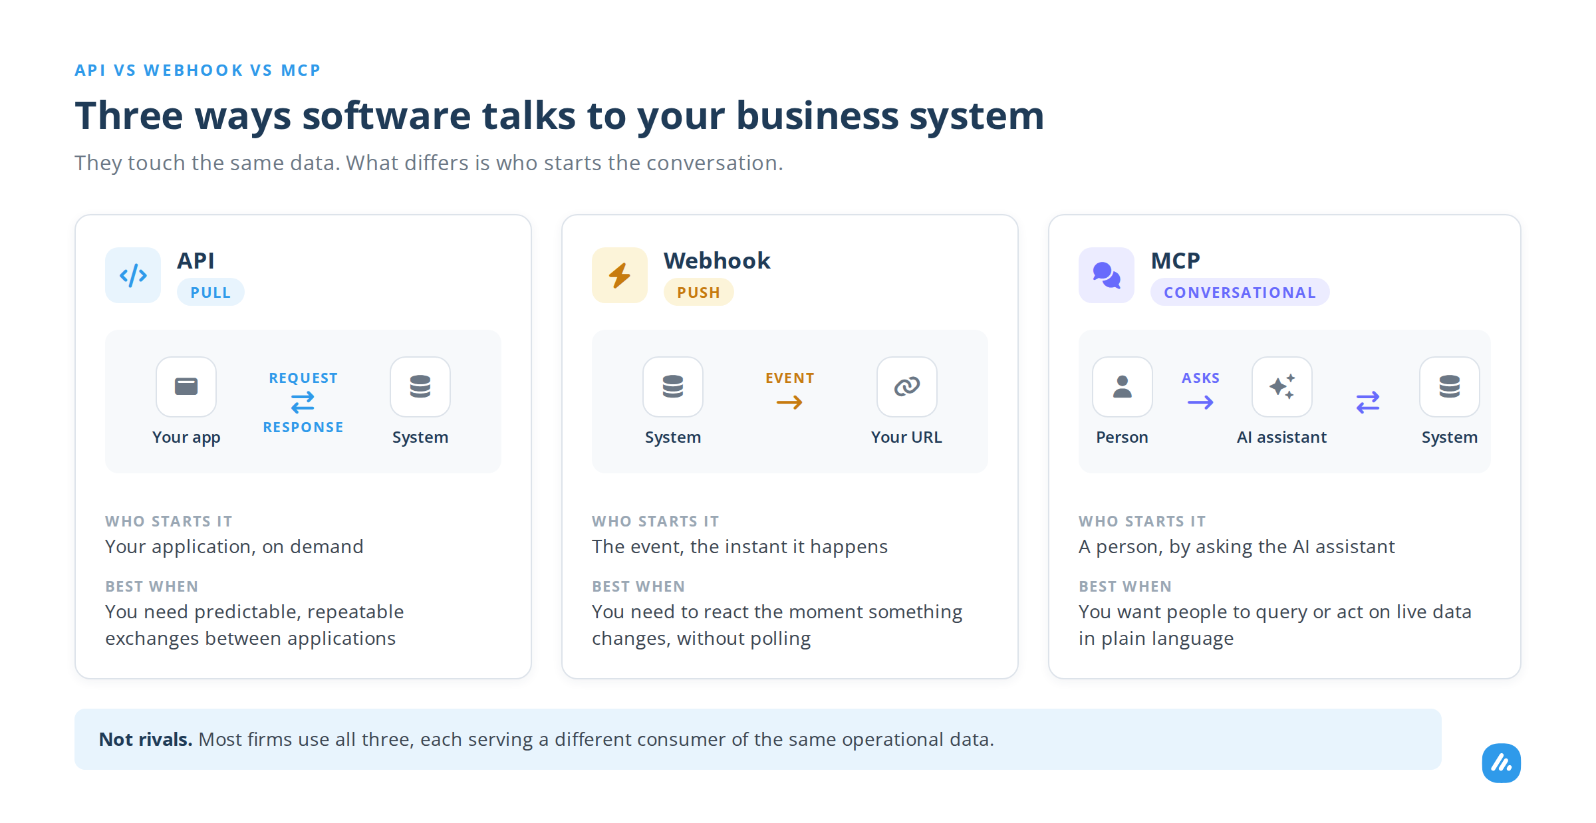Select the Your URL link icon
The height and width of the screenshot is (823, 1596).
pos(907,387)
